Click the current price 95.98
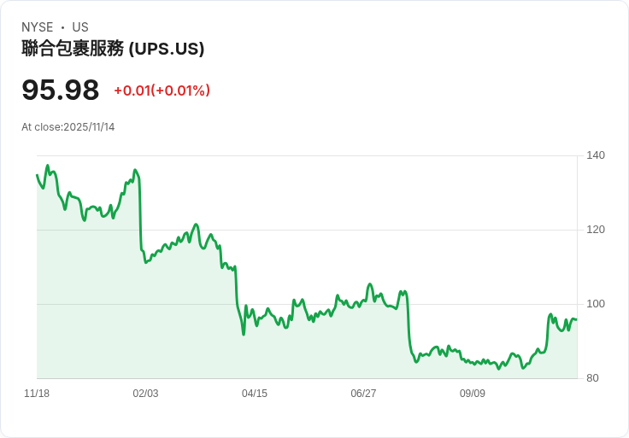 [x=61, y=90]
